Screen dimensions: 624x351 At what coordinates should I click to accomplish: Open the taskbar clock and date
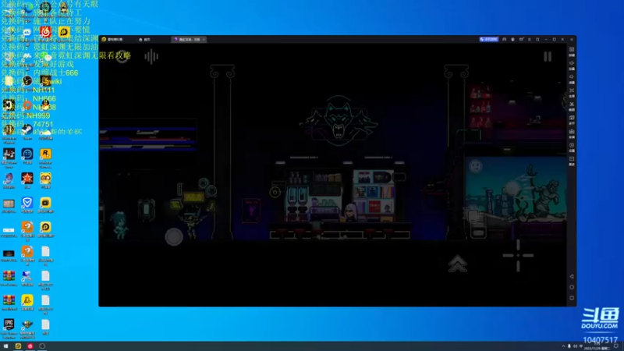(597, 346)
